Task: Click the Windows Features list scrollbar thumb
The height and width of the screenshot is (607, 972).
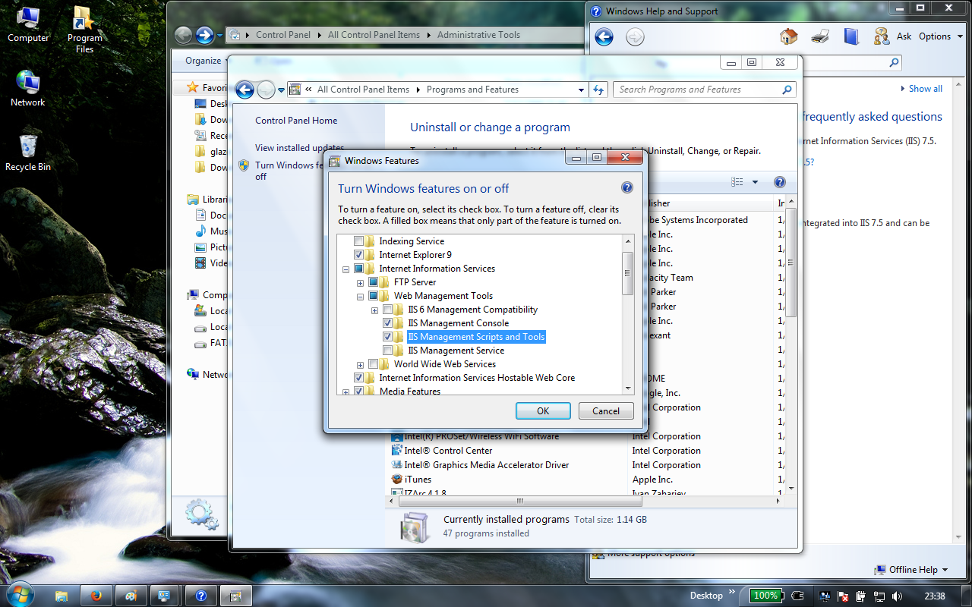Action: tap(627, 272)
